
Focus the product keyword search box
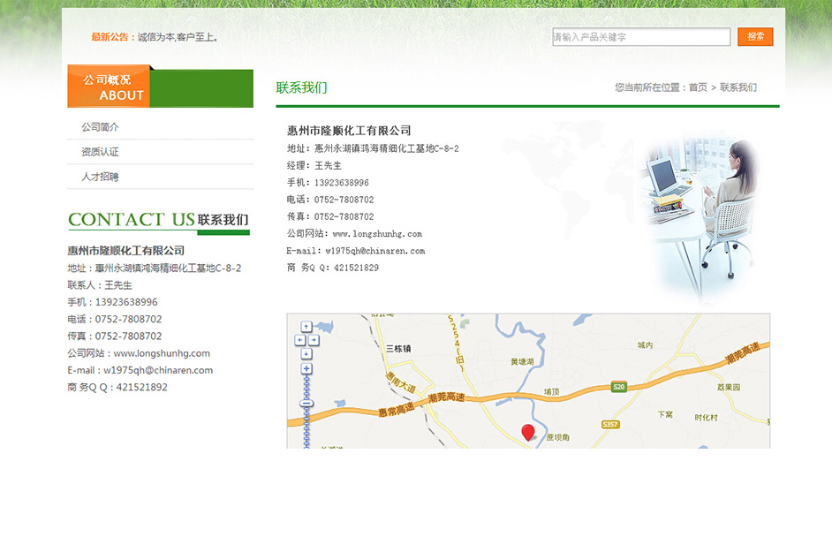point(640,37)
